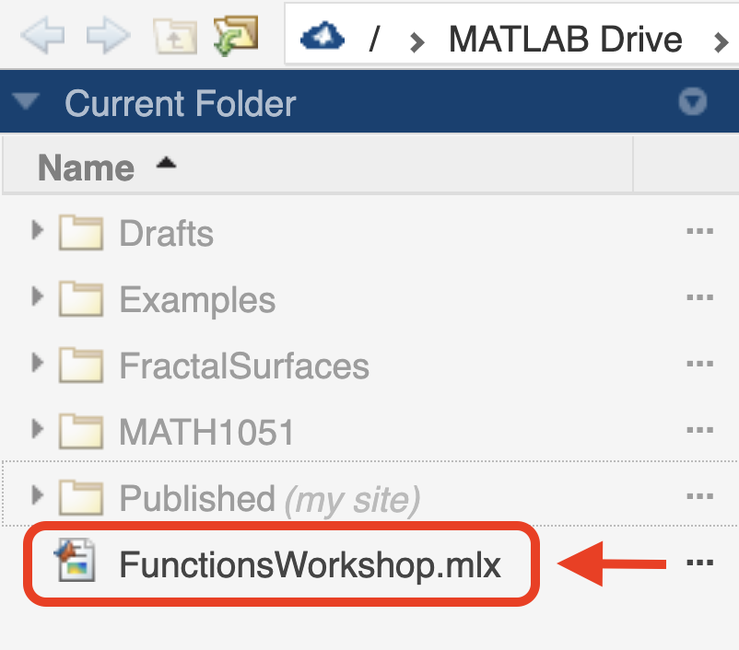Expand the FractalSurfaces folder
The width and height of the screenshot is (739, 650).
[x=37, y=363]
